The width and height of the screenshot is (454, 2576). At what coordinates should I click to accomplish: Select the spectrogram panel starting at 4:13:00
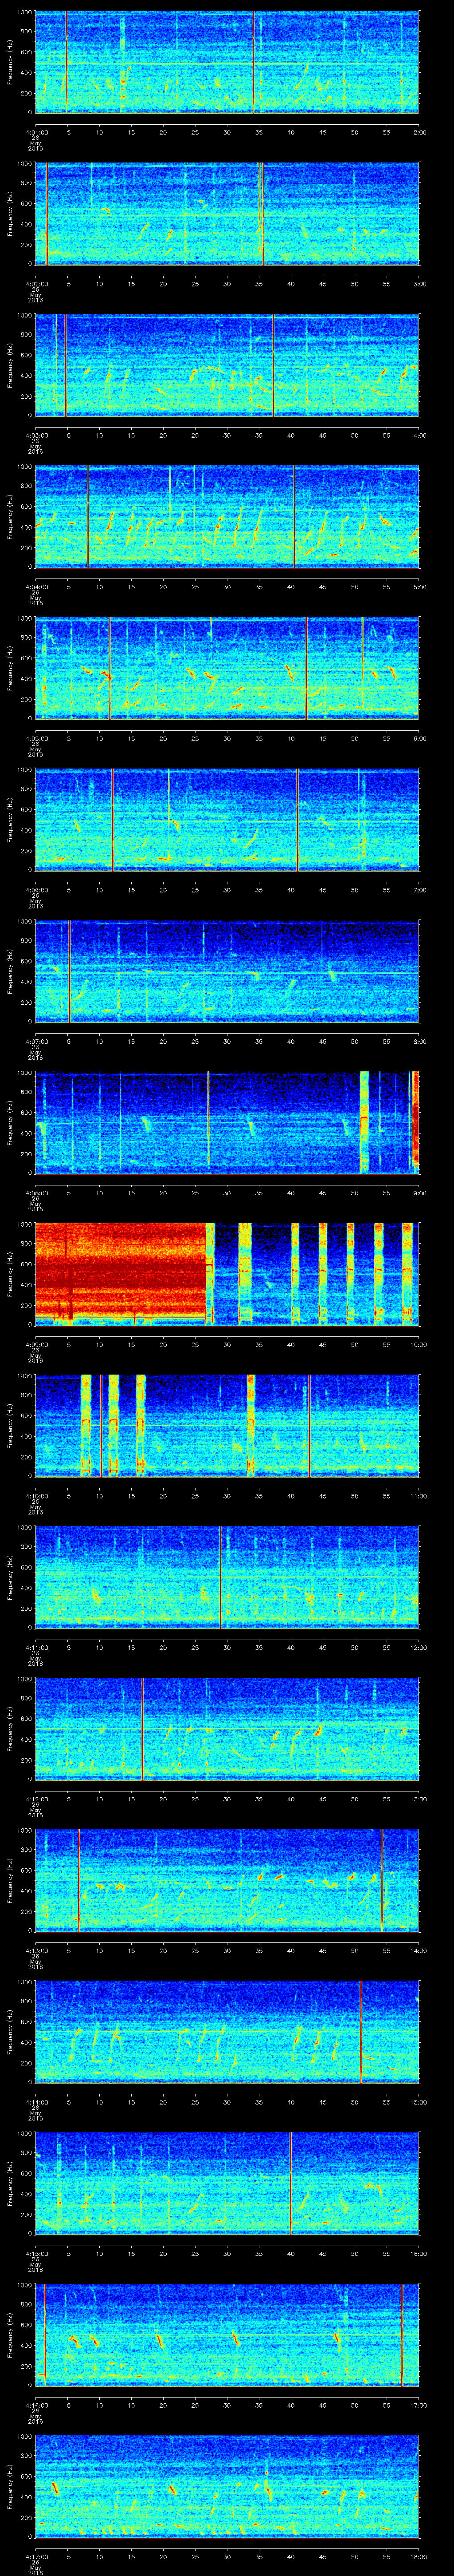coord(227,1880)
